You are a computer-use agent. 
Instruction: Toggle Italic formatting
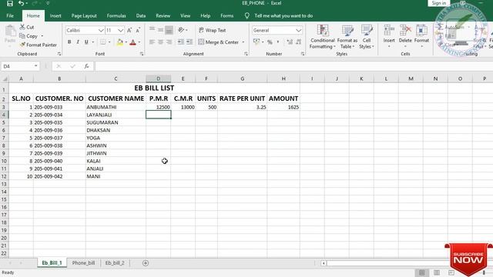tap(78, 42)
